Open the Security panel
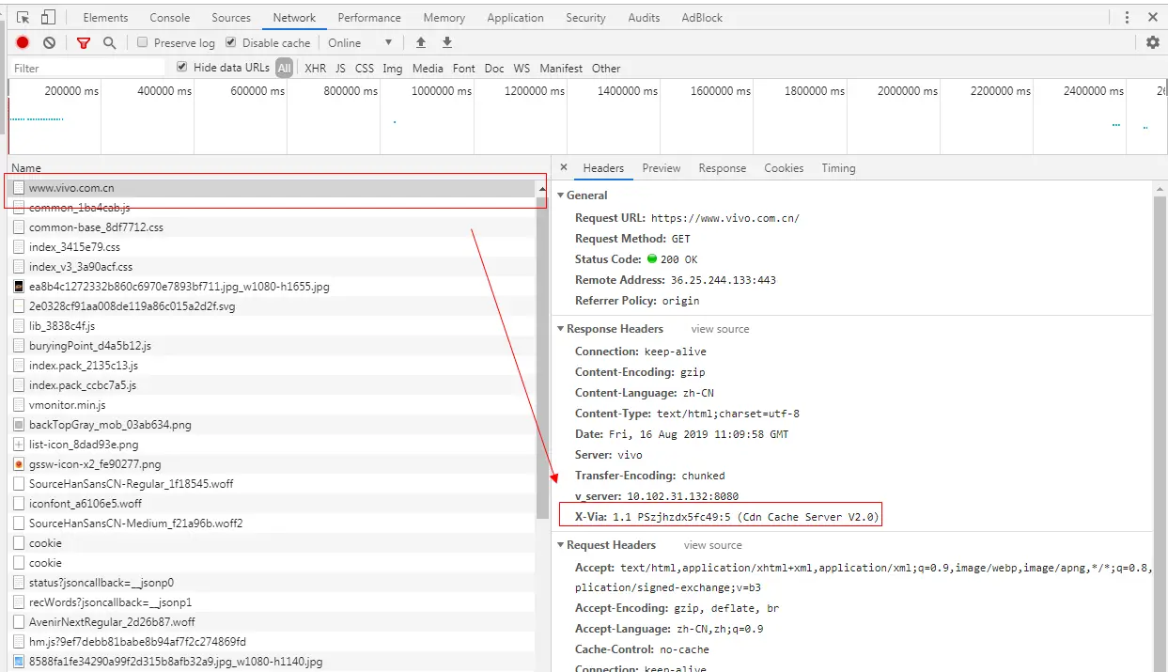Screen dimensions: 1168x672 pos(586,18)
